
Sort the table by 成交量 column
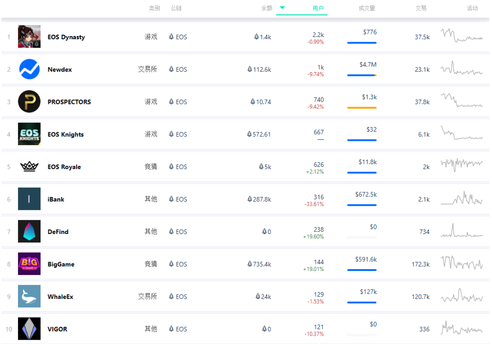tap(367, 8)
